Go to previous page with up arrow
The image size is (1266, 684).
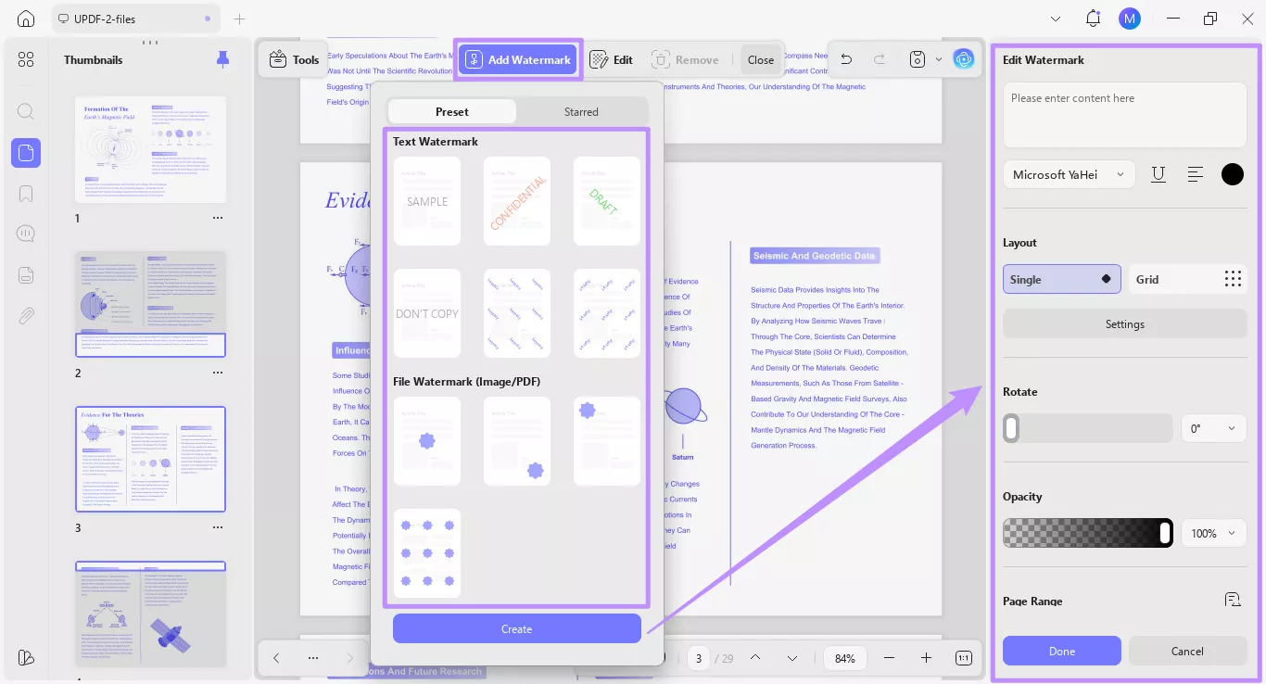(755, 658)
